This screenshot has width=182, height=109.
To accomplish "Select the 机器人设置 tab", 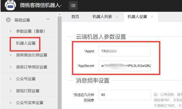I will 137,17.
